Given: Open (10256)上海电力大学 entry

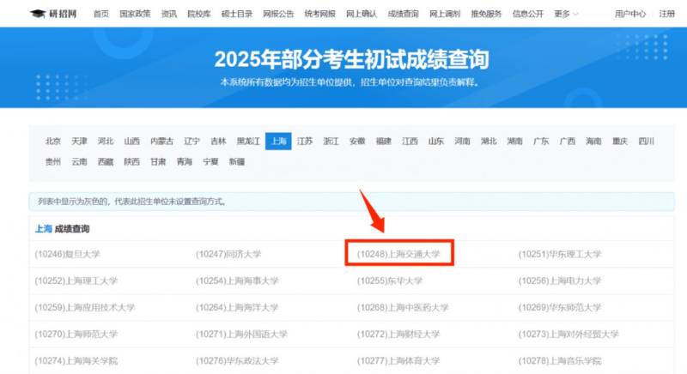Looking at the screenshot, I should click(560, 280).
